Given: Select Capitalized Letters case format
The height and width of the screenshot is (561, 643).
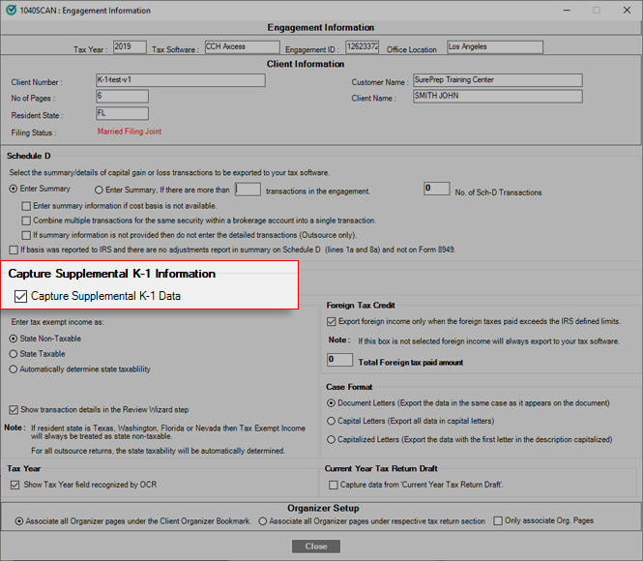Looking at the screenshot, I should [x=331, y=440].
